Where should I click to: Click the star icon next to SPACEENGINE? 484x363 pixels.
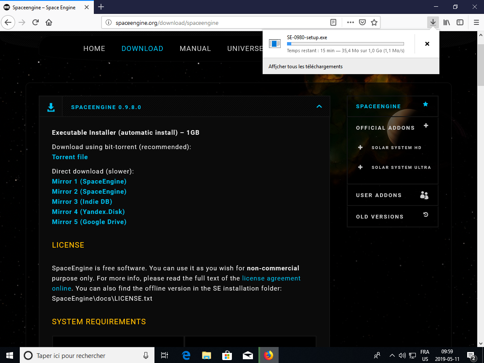click(x=425, y=104)
